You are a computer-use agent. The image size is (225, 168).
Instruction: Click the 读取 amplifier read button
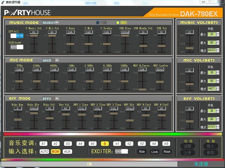tap(187, 146)
